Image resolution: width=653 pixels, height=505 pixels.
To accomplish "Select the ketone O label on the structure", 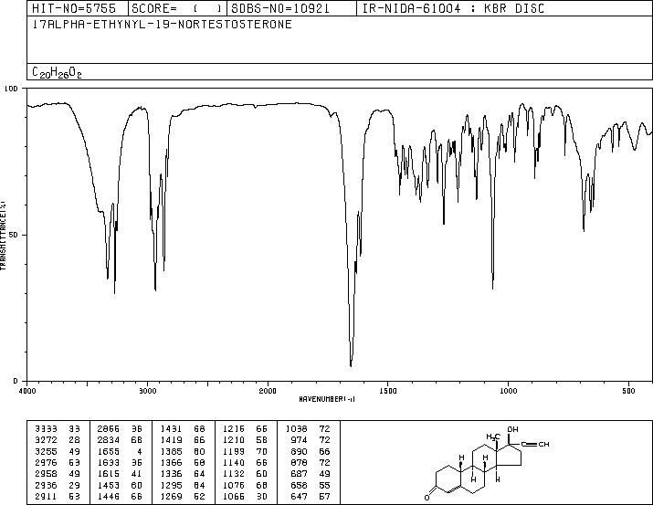I will (x=427, y=498).
